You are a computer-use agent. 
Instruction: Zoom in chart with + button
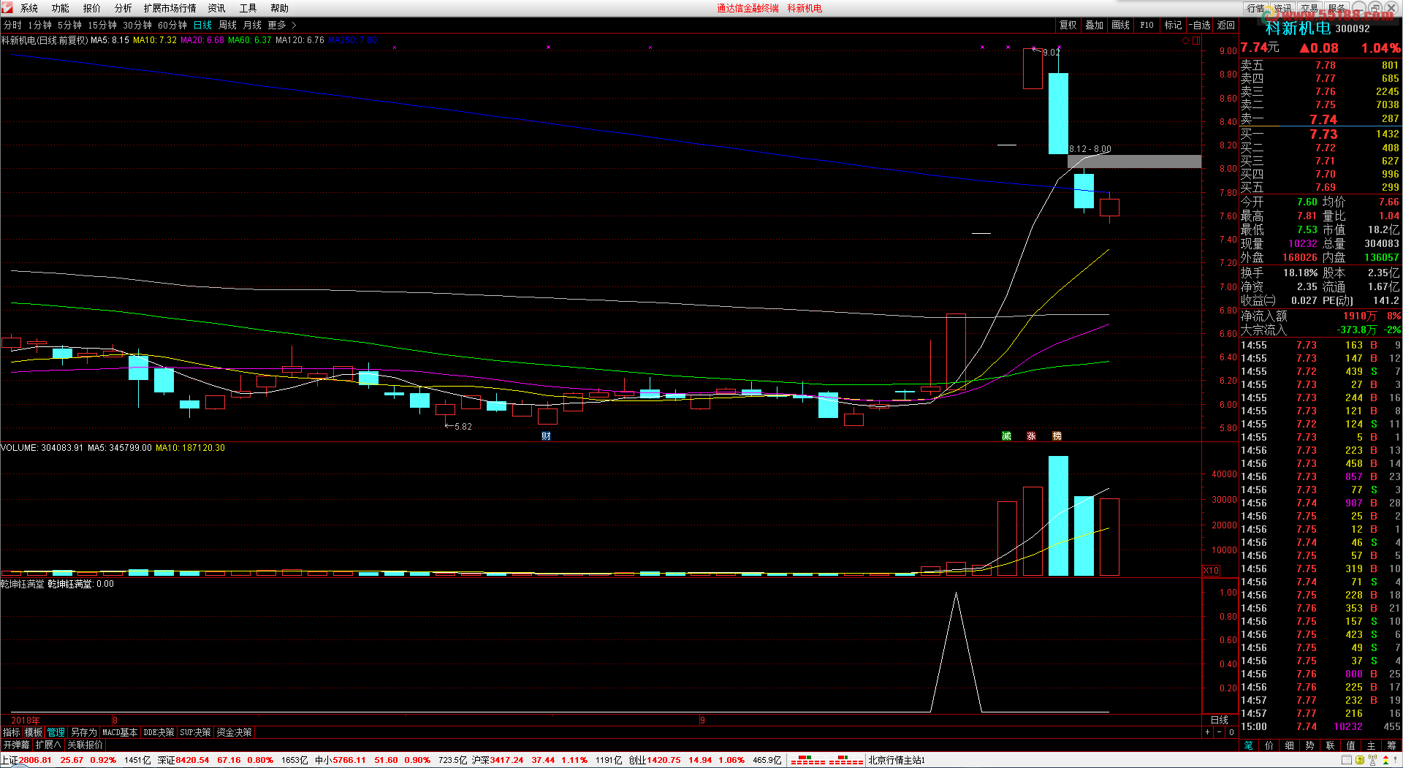coord(1207,732)
